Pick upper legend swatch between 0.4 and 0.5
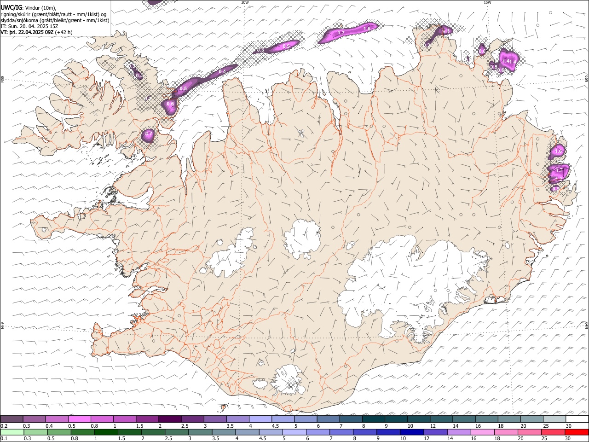Viewport: 589px width, 442px height. [x=57, y=419]
